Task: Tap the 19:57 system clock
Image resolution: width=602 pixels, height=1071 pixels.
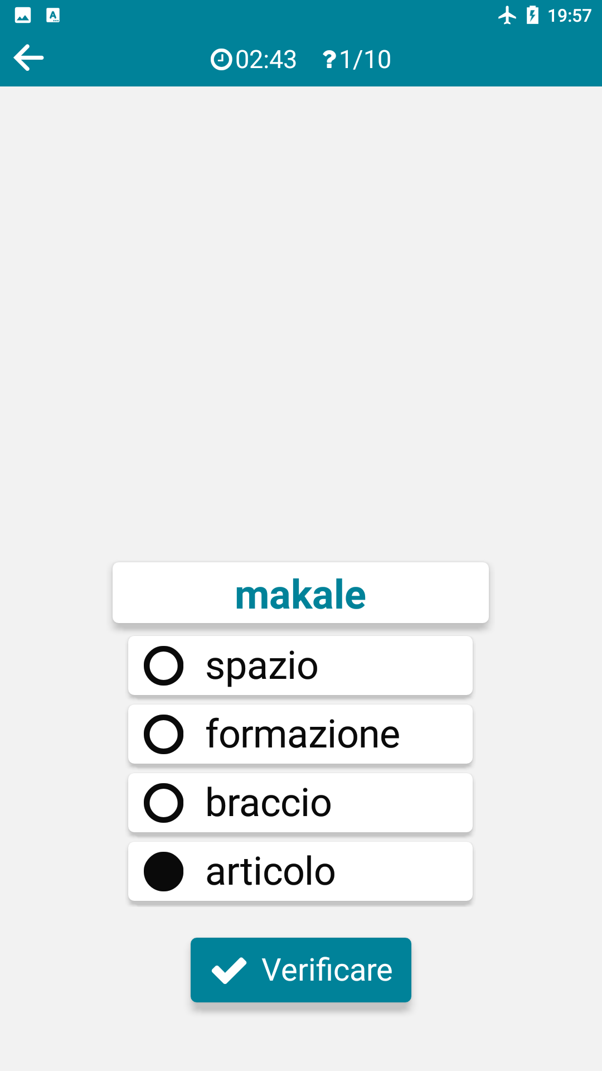Action: [569, 15]
